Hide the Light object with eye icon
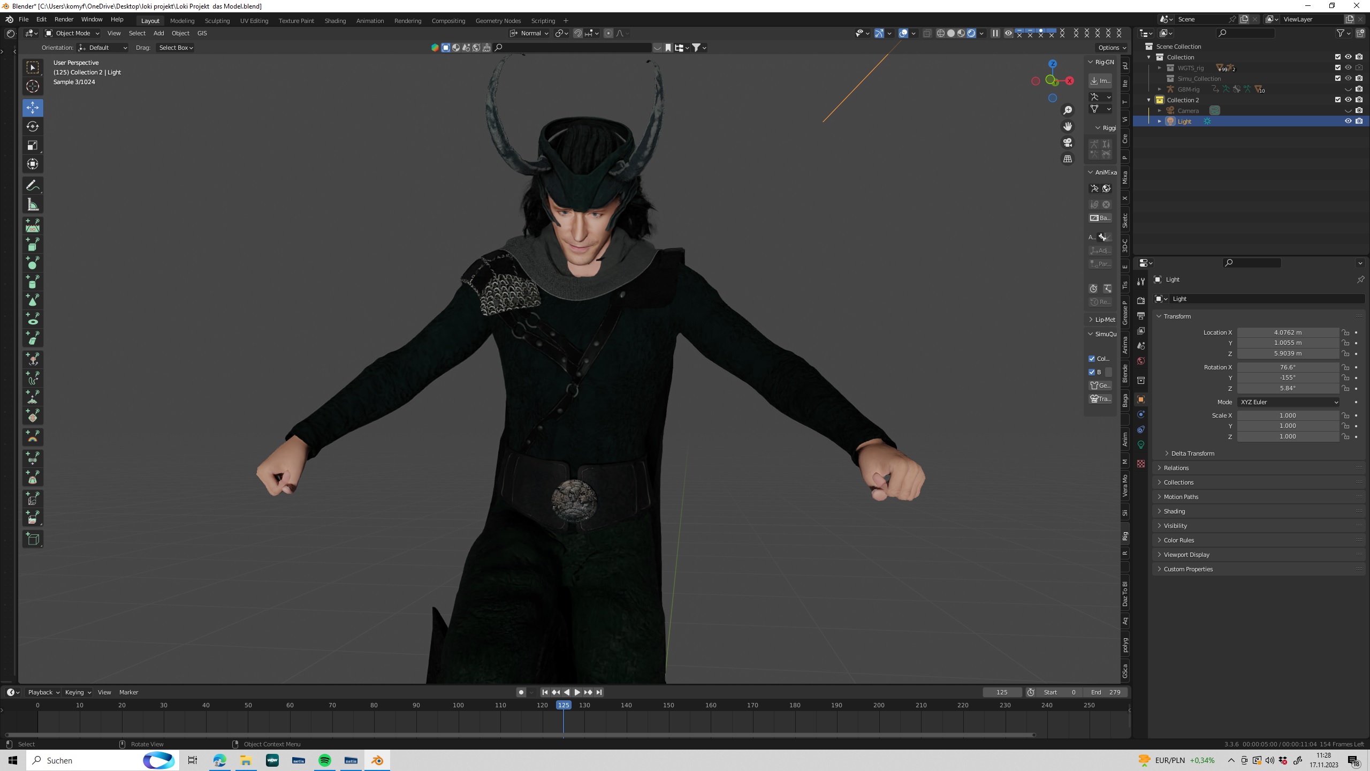 [1348, 122]
